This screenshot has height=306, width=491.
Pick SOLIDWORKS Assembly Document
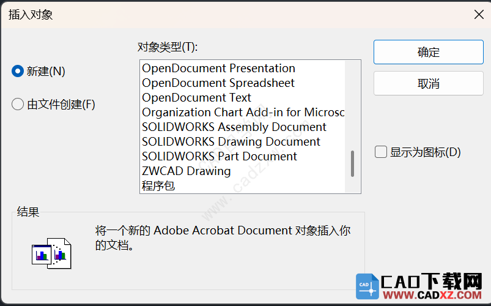point(242,127)
